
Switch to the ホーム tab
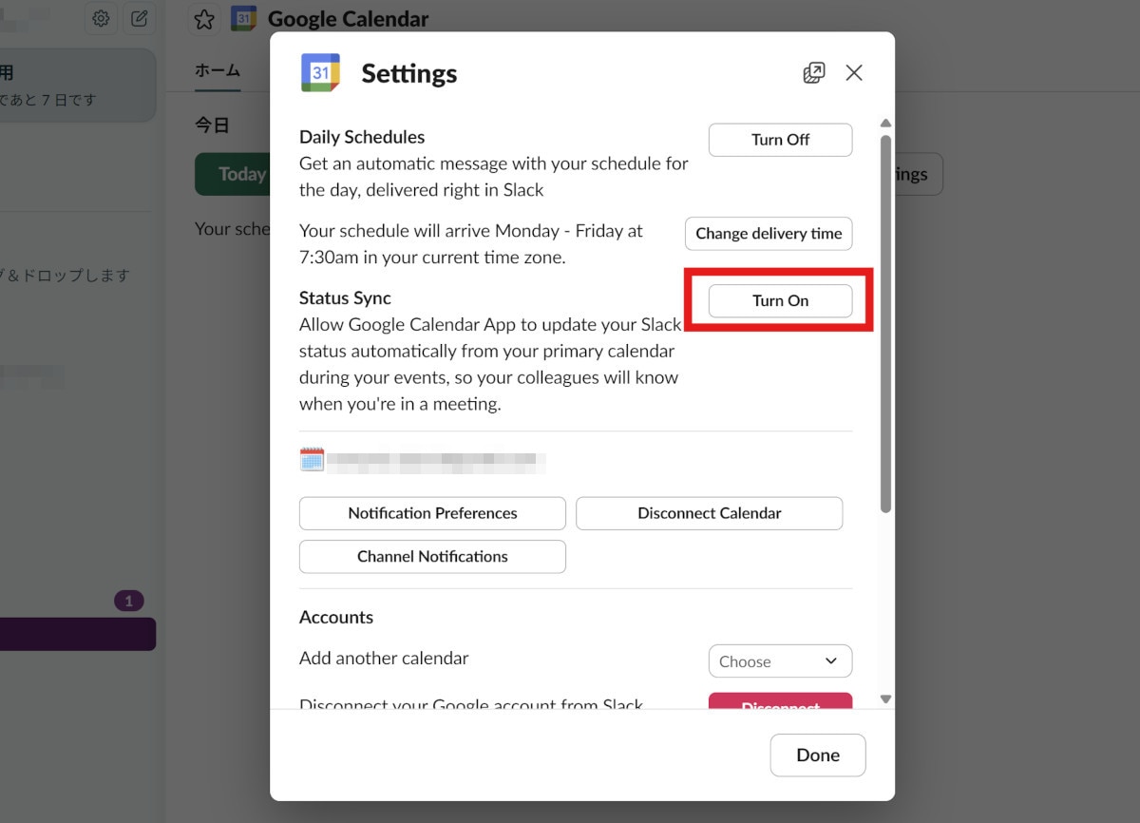[x=218, y=71]
